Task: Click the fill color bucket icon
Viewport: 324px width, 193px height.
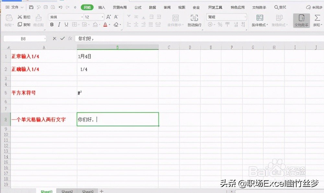Action: [96, 25]
